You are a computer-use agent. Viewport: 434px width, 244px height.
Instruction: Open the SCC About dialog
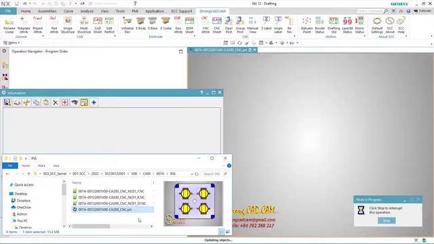point(390,25)
